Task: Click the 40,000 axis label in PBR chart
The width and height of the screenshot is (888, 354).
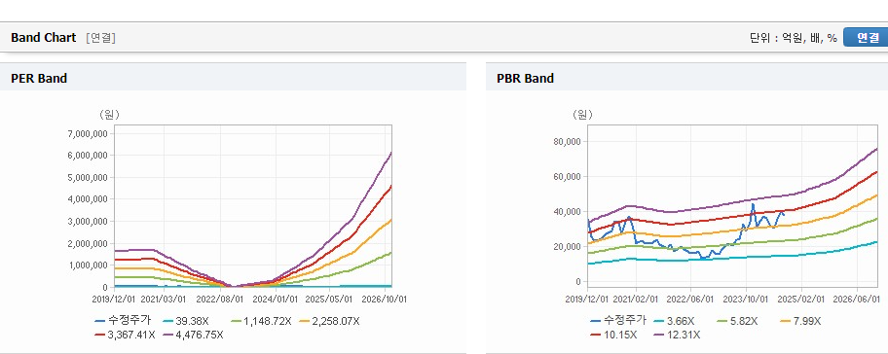Action: click(x=569, y=211)
